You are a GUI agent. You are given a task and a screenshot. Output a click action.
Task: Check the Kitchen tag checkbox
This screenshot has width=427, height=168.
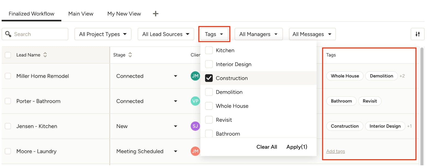[209, 51]
